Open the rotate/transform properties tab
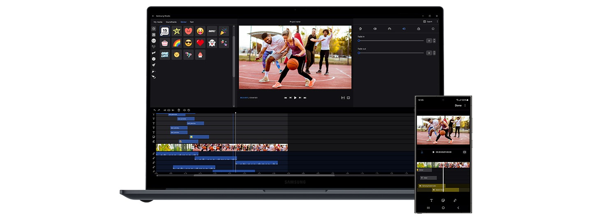 tap(360, 29)
